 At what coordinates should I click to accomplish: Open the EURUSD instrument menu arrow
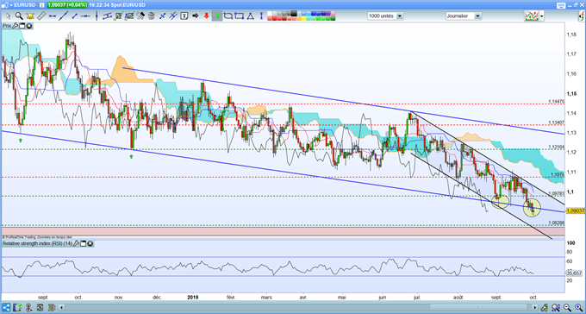coord(11,5)
